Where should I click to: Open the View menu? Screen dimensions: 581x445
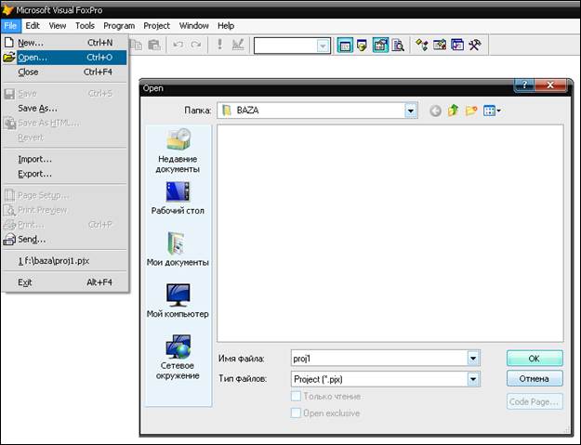point(58,25)
